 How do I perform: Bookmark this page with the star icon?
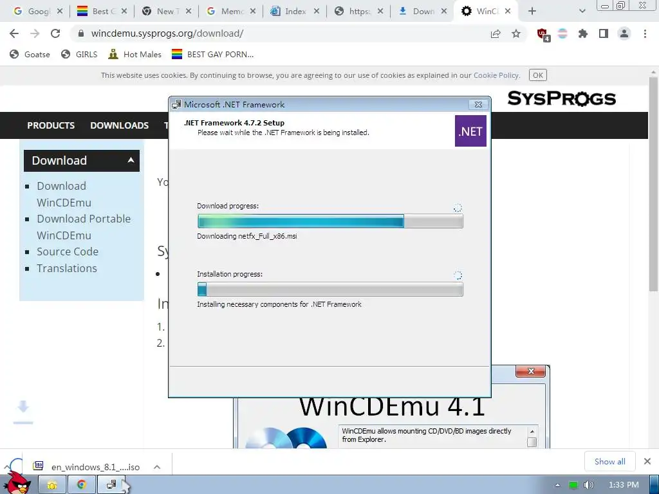click(x=516, y=34)
